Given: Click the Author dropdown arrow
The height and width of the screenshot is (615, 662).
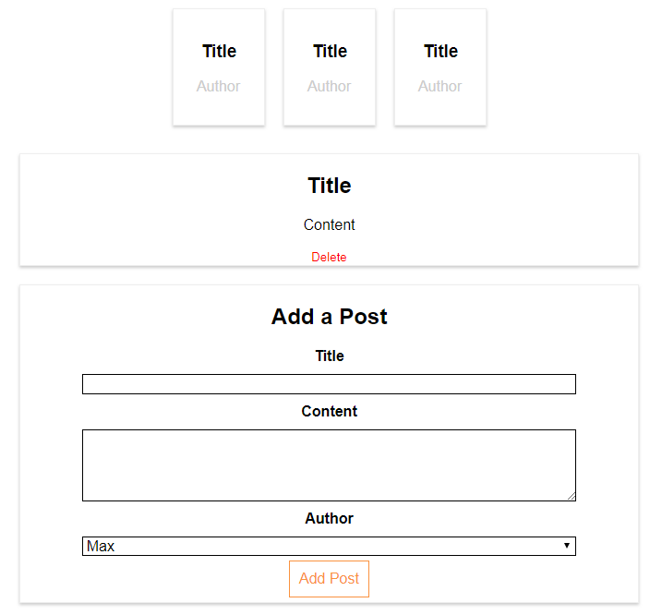Looking at the screenshot, I should pos(566,546).
